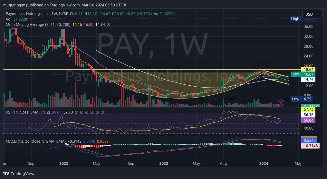Click the Multi Moving Average indicator legend

38,24
